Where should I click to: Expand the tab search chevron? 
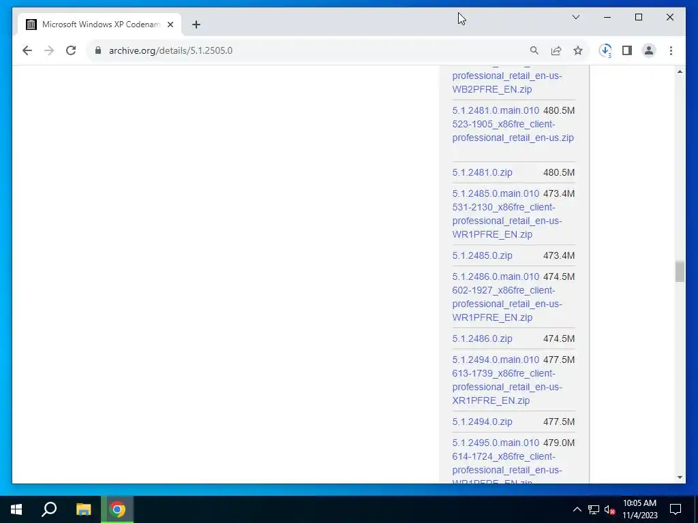coord(575,17)
